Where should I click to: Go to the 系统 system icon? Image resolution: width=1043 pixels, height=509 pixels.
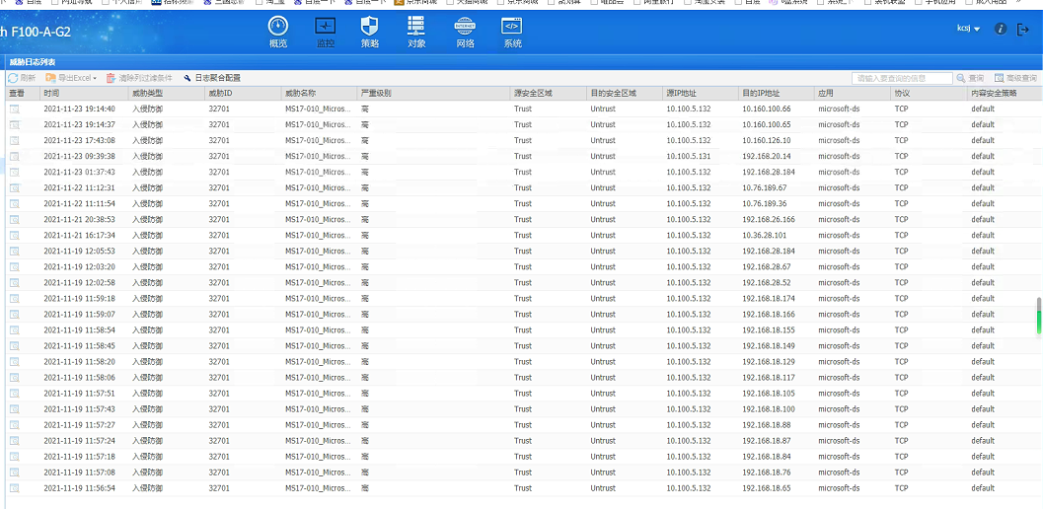[x=512, y=28]
